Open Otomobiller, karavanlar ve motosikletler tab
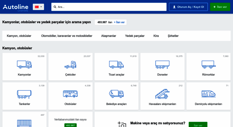Viewport: 233px width, 127px height. tap(67, 36)
